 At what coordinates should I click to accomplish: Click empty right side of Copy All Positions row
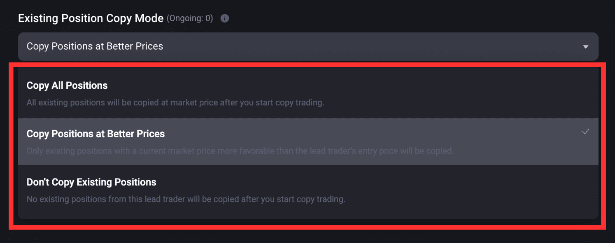click(x=466, y=94)
